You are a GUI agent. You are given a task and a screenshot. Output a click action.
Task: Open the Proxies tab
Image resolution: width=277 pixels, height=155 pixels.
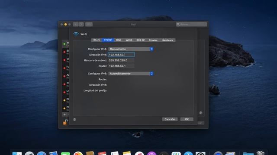[x=153, y=40]
